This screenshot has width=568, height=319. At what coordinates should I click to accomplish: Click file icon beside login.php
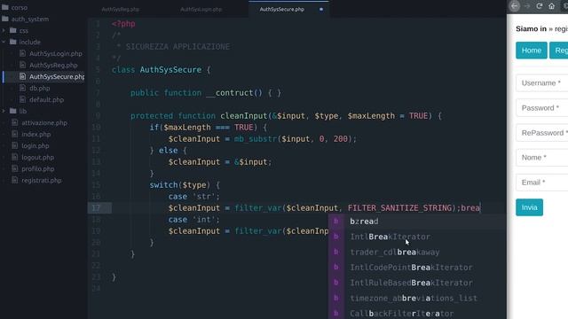[x=14, y=145]
